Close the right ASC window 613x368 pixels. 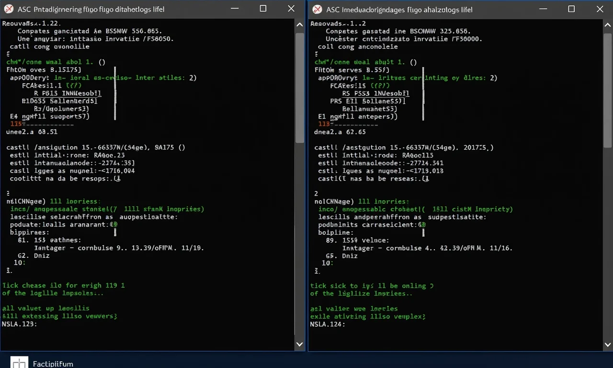click(x=600, y=8)
